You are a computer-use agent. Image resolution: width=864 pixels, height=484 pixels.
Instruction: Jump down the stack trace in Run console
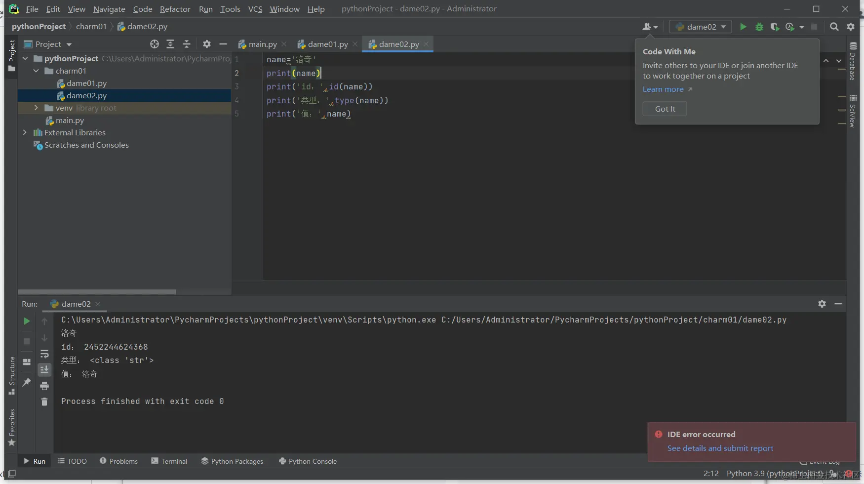tap(44, 338)
